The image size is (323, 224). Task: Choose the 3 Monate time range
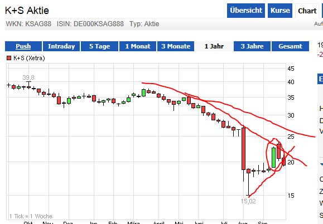coord(176,46)
